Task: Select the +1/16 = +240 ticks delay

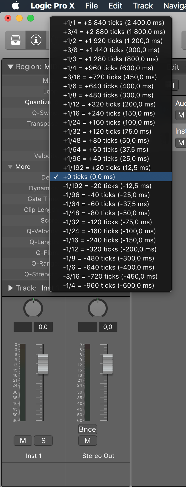Action: point(109,113)
